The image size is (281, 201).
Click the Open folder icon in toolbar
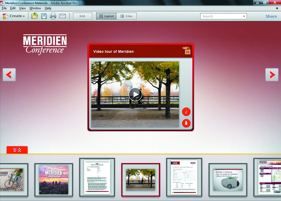[34, 16]
